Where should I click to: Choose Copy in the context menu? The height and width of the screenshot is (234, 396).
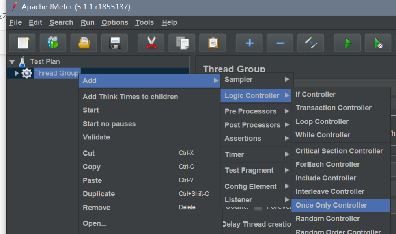tap(149, 167)
